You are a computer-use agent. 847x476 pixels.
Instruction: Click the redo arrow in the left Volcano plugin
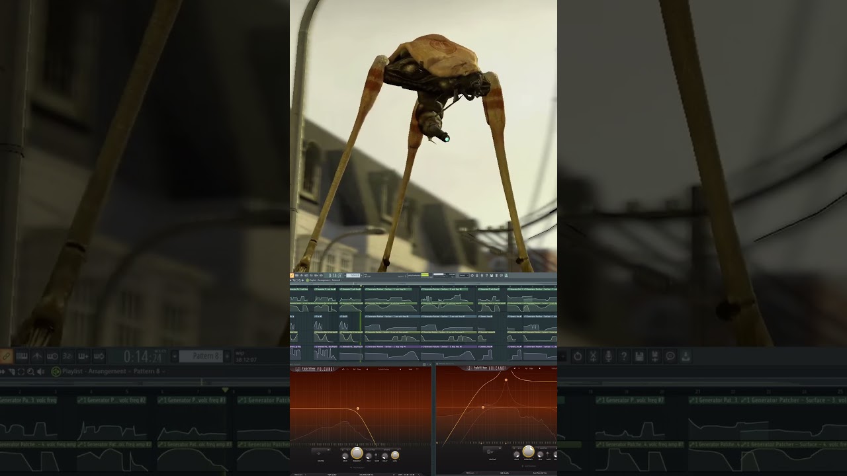tap(347, 369)
